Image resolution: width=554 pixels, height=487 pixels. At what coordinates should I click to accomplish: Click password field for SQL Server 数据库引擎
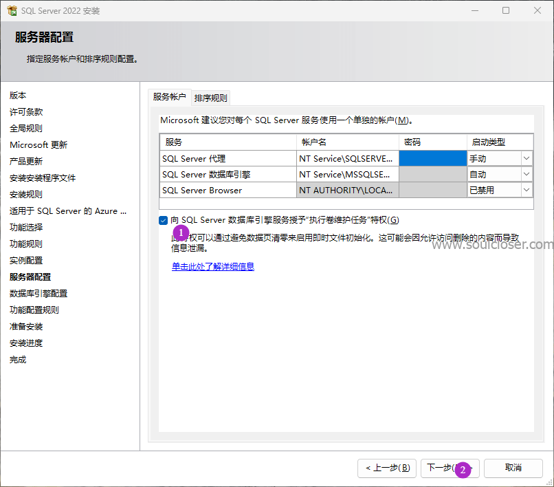tap(433, 174)
